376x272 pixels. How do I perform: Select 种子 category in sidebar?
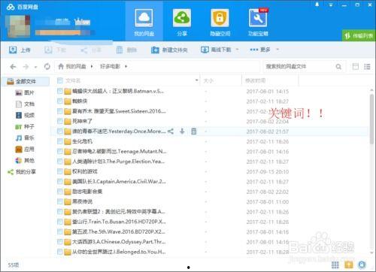point(25,127)
